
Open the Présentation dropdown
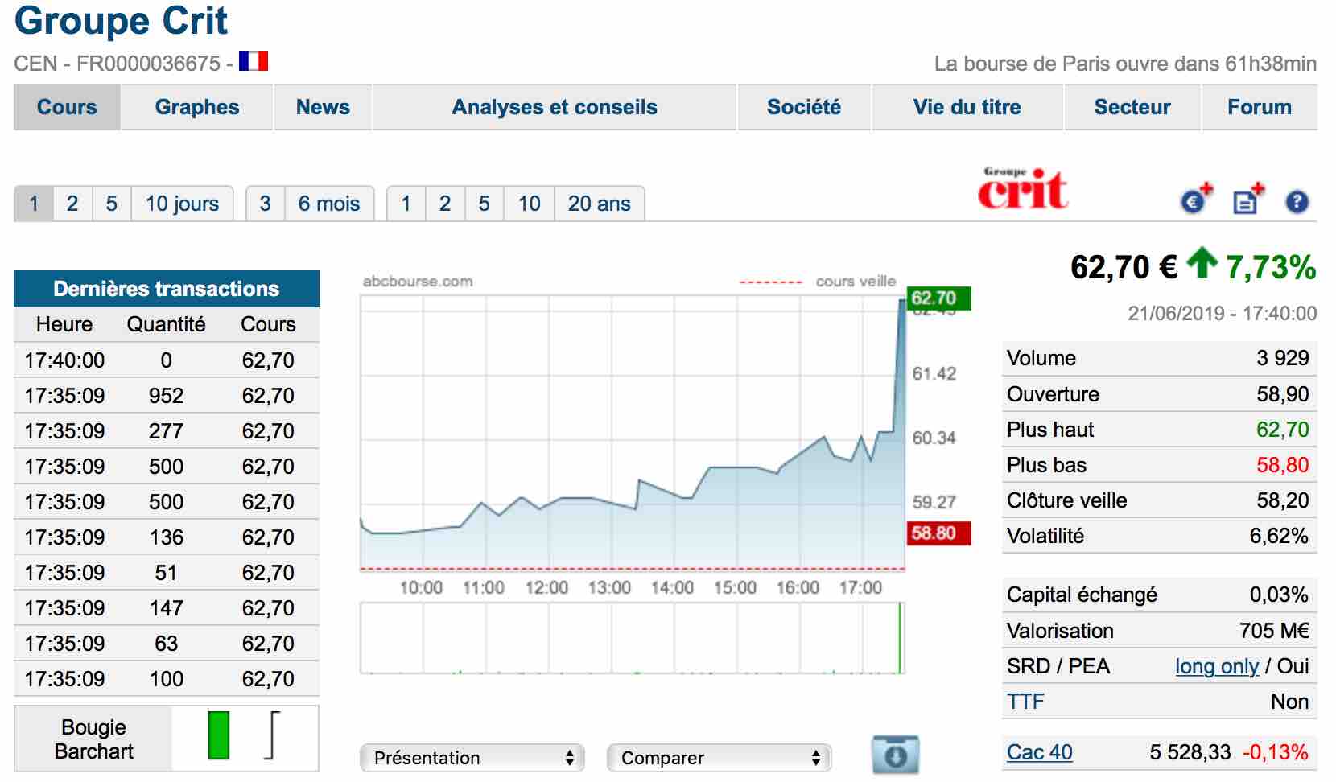pos(472,758)
